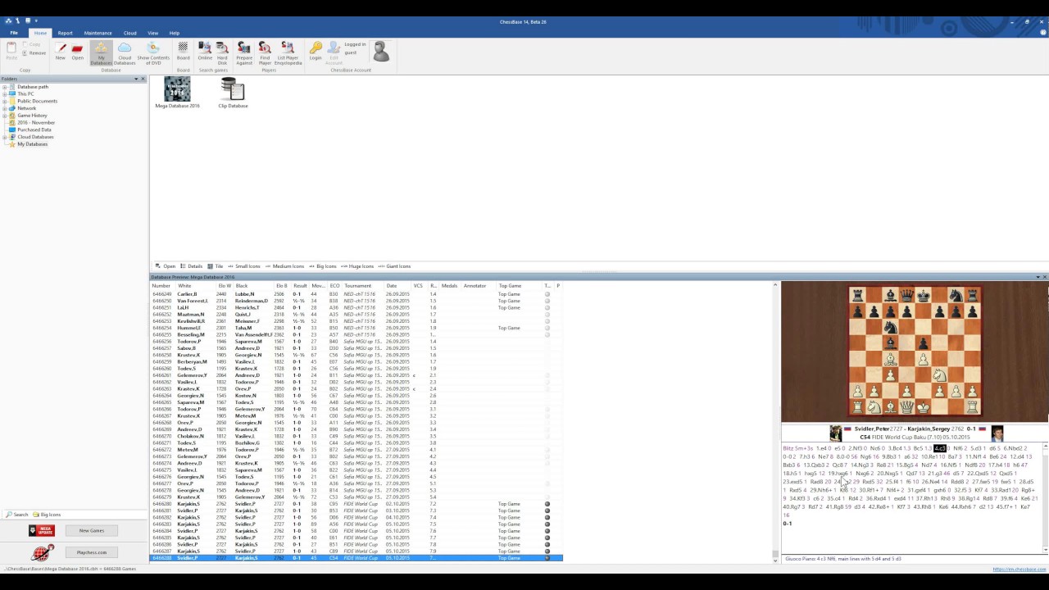This screenshot has height=590, width=1049.
Task: Switch to the Maintenance ribbon tab
Action: (x=98, y=33)
